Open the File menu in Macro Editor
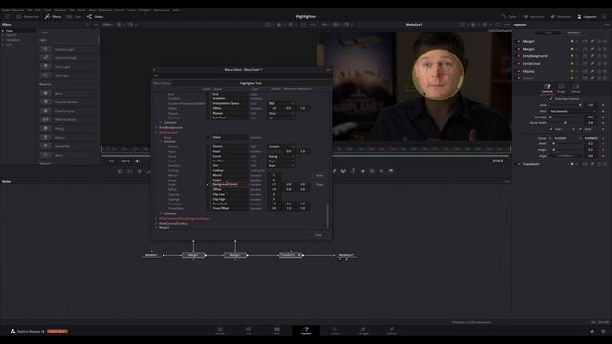Image resolution: width=612 pixels, height=344 pixels. tap(156, 75)
